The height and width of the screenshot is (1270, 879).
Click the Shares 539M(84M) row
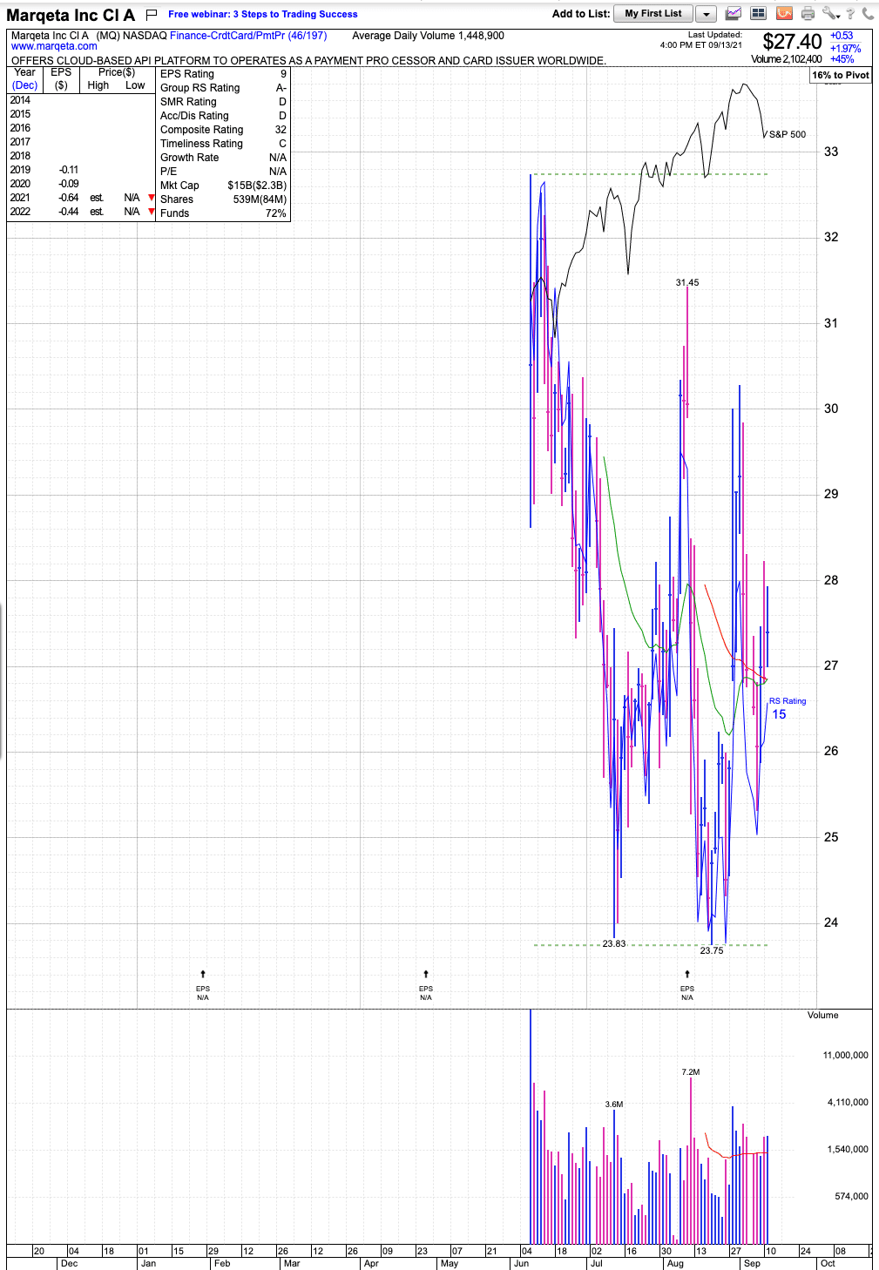pos(223,199)
